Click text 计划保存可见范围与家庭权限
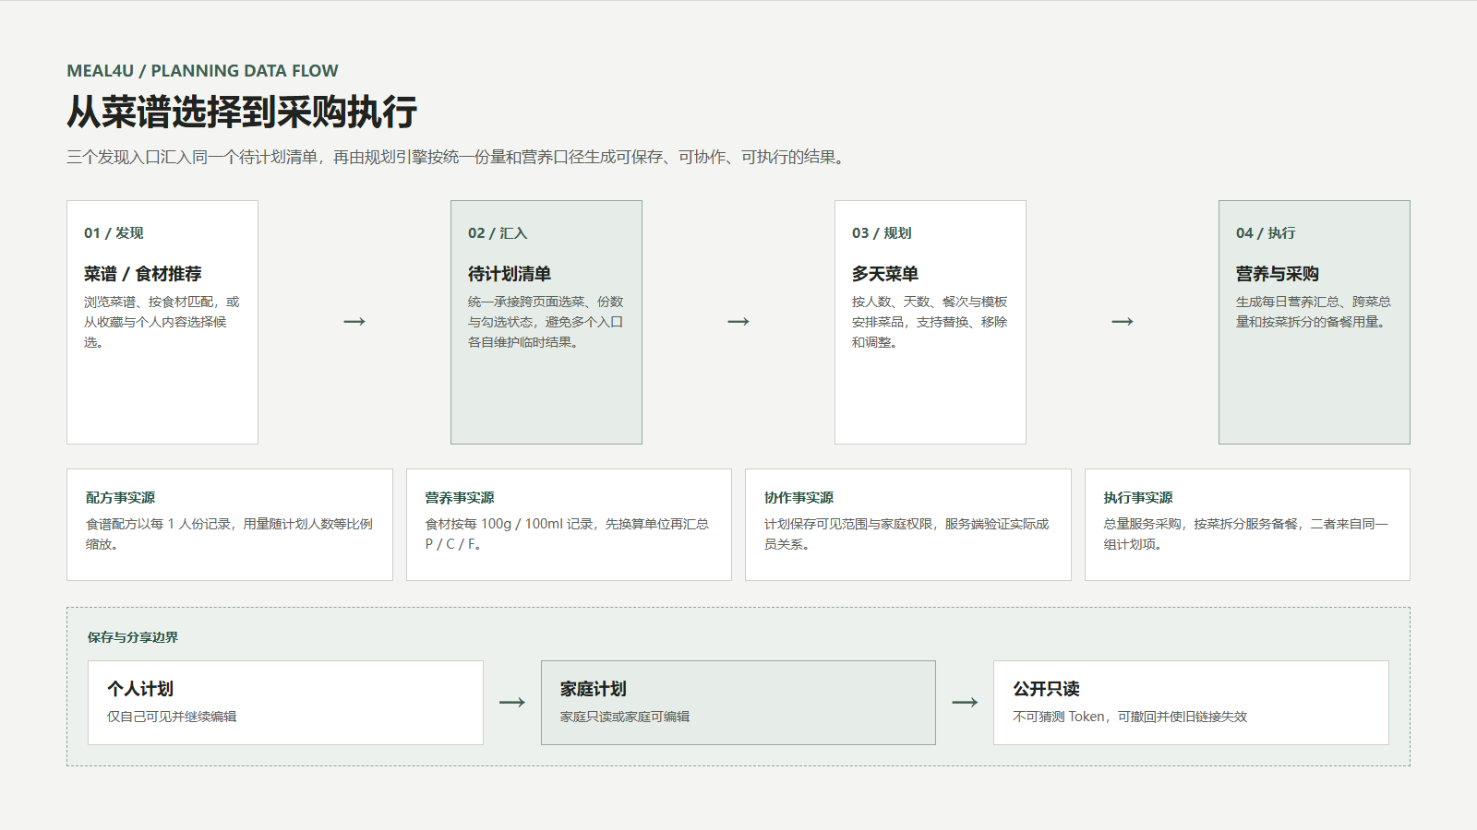Screen dimensions: 1477x830 pyautogui.click(x=907, y=534)
